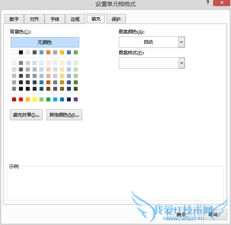231x225 pixels.
Task: Choose bright red standard color swatch
Action: pyautogui.click(x=21, y=100)
